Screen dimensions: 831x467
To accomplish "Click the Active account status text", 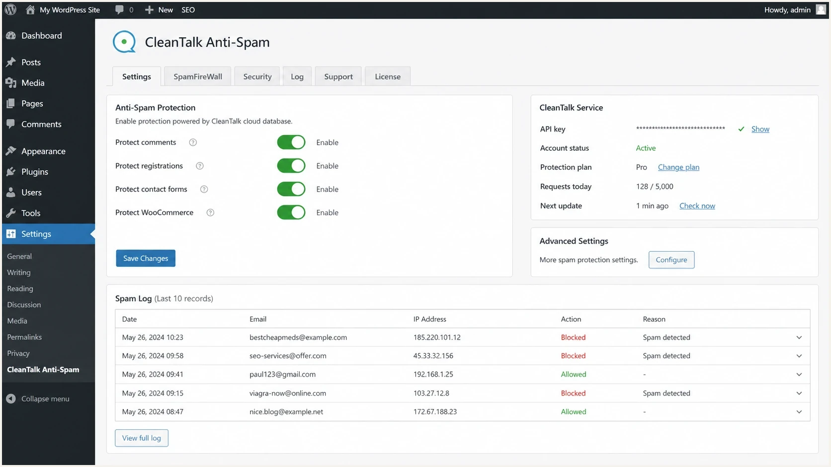I will 646,148.
